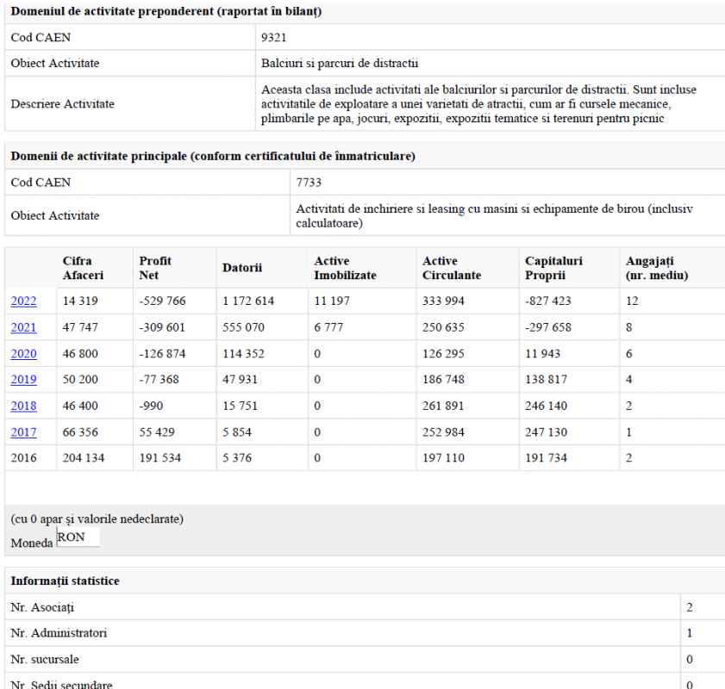Select the CAEN code 7733 value
725x689 pixels.
[309, 183]
